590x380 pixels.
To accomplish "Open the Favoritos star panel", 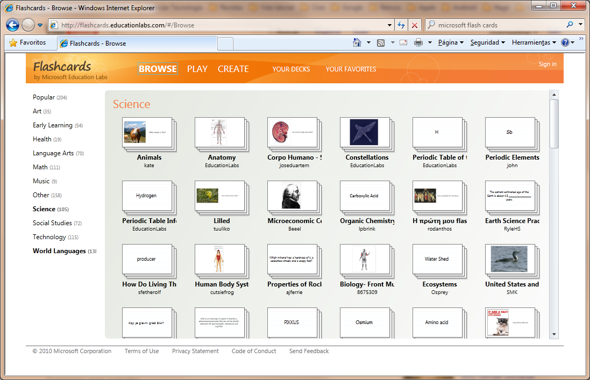I will click(x=28, y=42).
